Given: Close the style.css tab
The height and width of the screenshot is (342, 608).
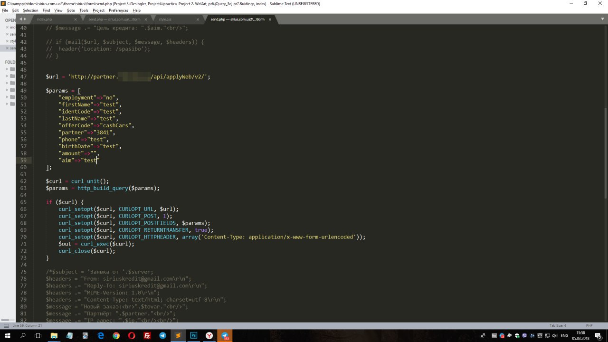Looking at the screenshot, I should [x=197, y=19].
